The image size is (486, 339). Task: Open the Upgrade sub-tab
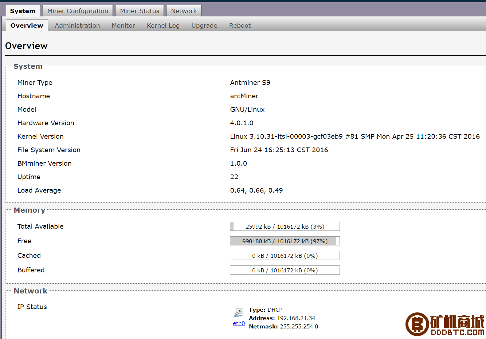tap(204, 25)
